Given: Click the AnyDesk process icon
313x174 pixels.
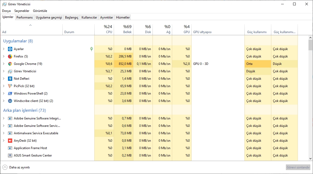Looking at the screenshot, I should [x=10, y=141].
